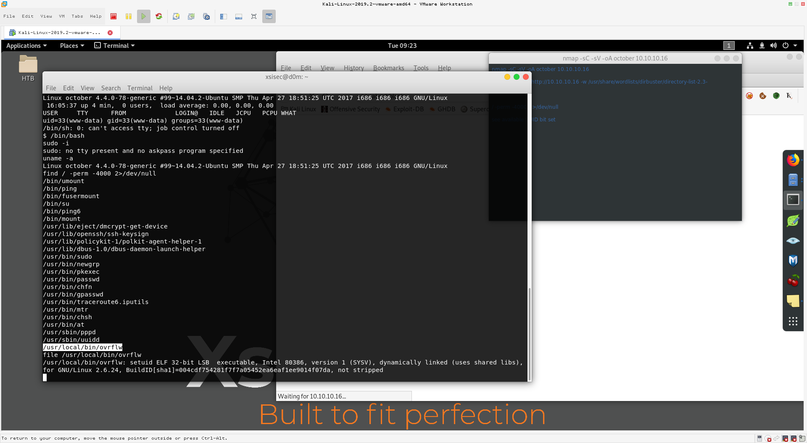
Task: Click the power icon in top panel
Action: click(785, 45)
